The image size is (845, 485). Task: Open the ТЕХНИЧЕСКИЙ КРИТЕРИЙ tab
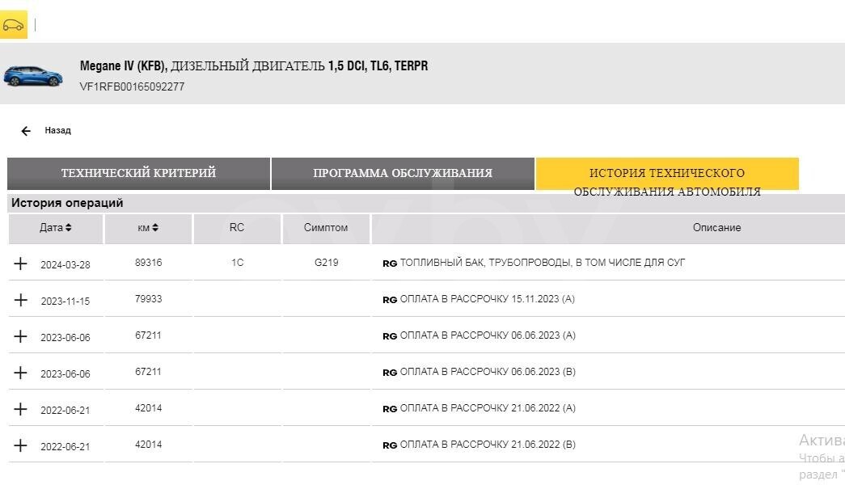coord(138,174)
